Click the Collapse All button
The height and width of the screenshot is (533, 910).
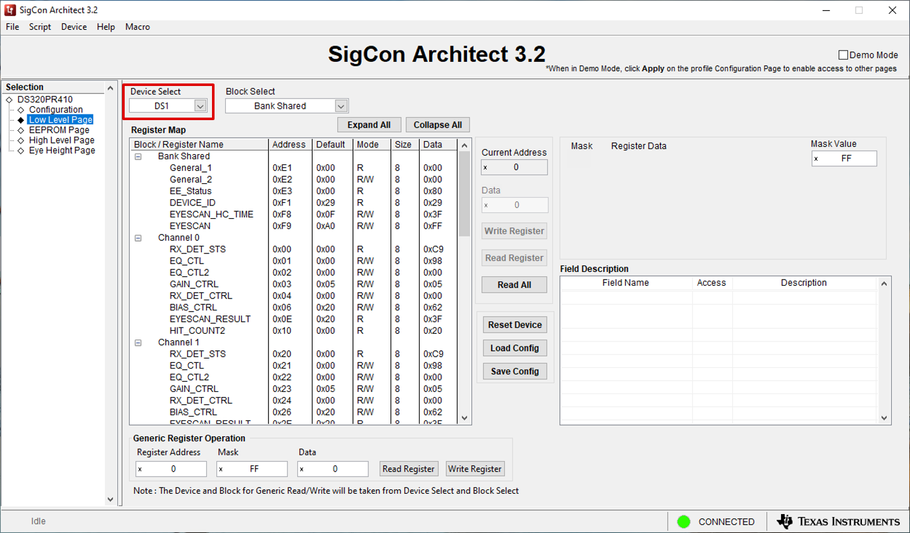pyautogui.click(x=438, y=125)
